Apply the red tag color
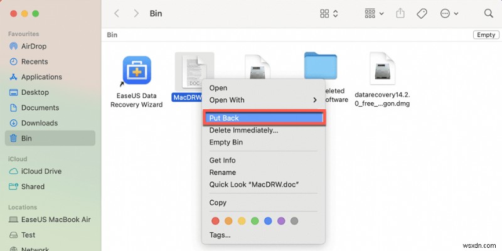The height and width of the screenshot is (251, 502). [x=215, y=221]
